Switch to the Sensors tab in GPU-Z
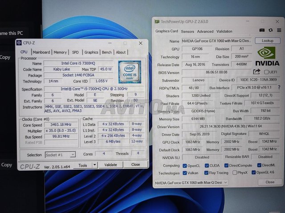285x213 pixels. (187, 32)
